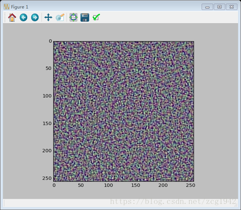Open the Configure subplots dialog
Image resolution: width=241 pixels, height=210 pixels.
tap(74, 17)
